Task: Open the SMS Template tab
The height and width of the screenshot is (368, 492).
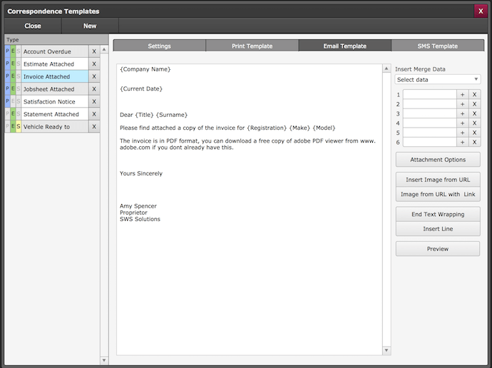Action: pyautogui.click(x=438, y=46)
